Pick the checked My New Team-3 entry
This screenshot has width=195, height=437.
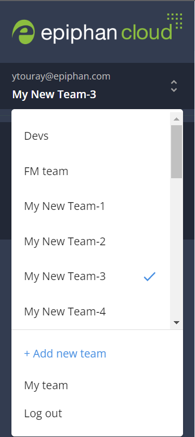[90, 276]
